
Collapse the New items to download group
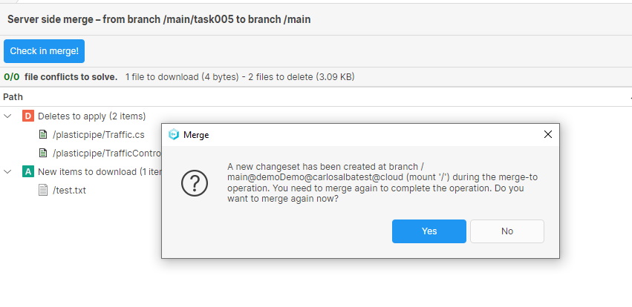click(8, 171)
